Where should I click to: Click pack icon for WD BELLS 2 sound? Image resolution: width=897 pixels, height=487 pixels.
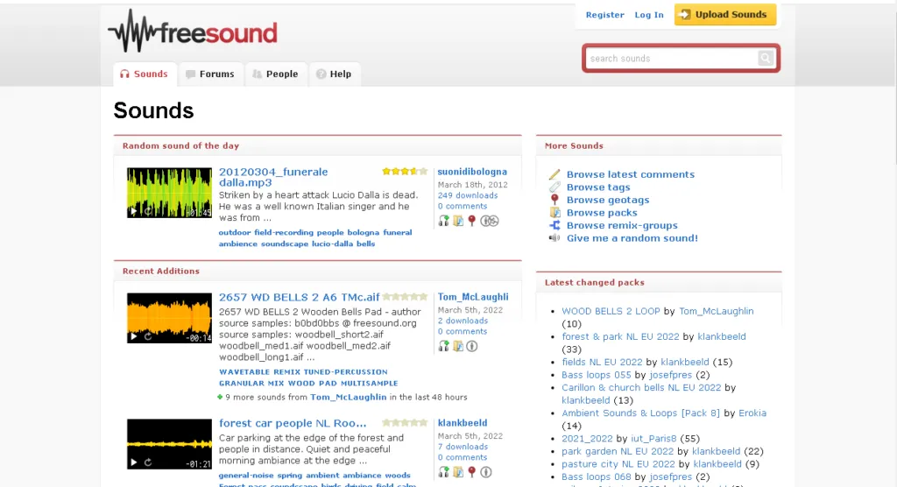coord(458,346)
